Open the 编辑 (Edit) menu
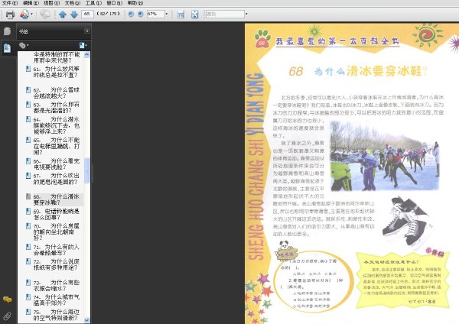 click(x=31, y=3)
